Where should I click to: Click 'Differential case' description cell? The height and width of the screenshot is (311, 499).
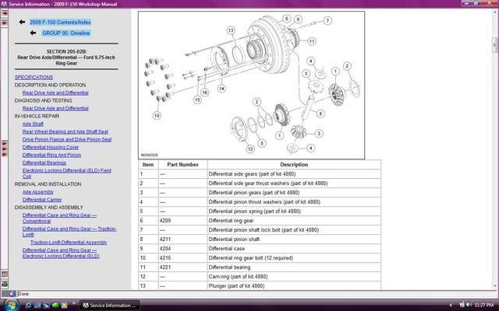tap(294, 249)
